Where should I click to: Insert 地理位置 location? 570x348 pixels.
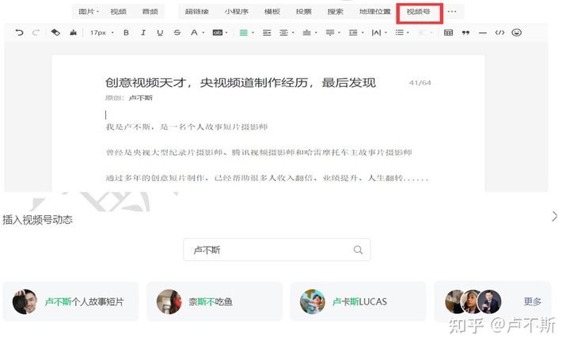[374, 12]
